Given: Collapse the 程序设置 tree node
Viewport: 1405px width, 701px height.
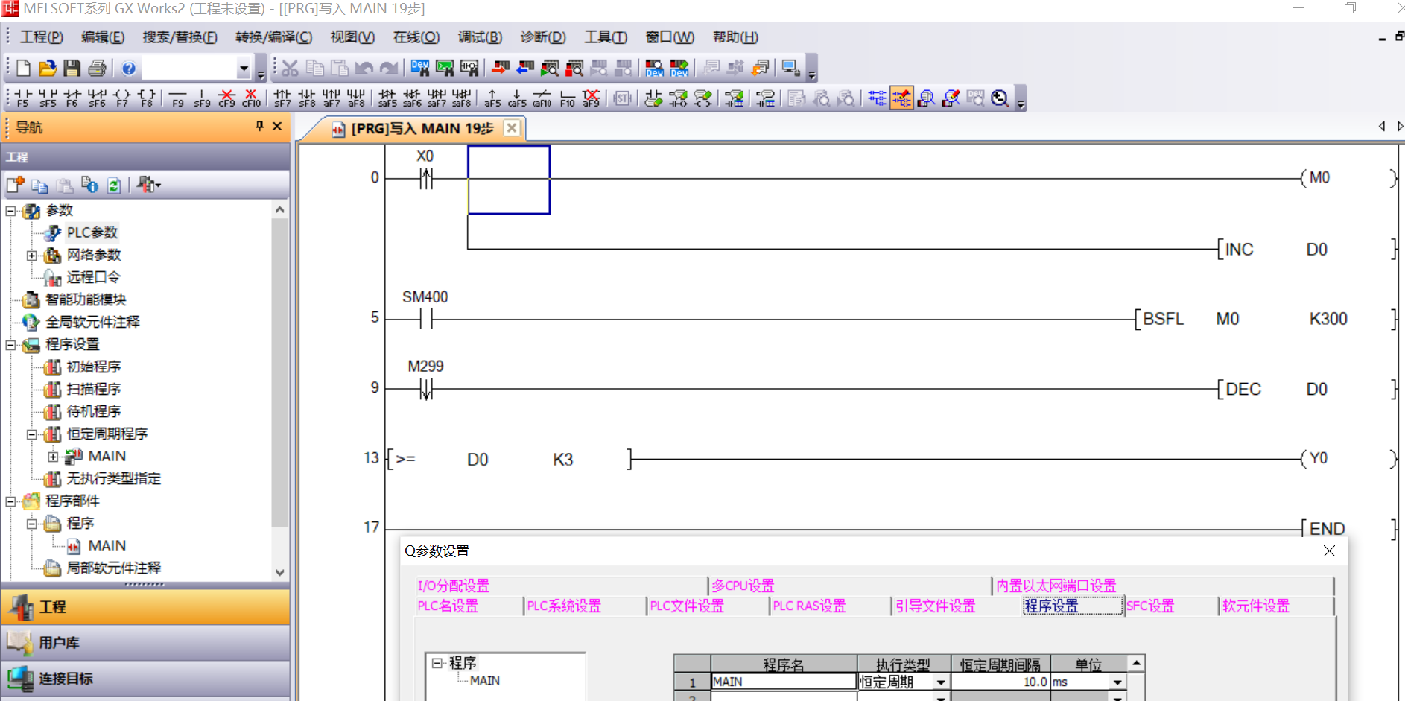Looking at the screenshot, I should pyautogui.click(x=11, y=345).
